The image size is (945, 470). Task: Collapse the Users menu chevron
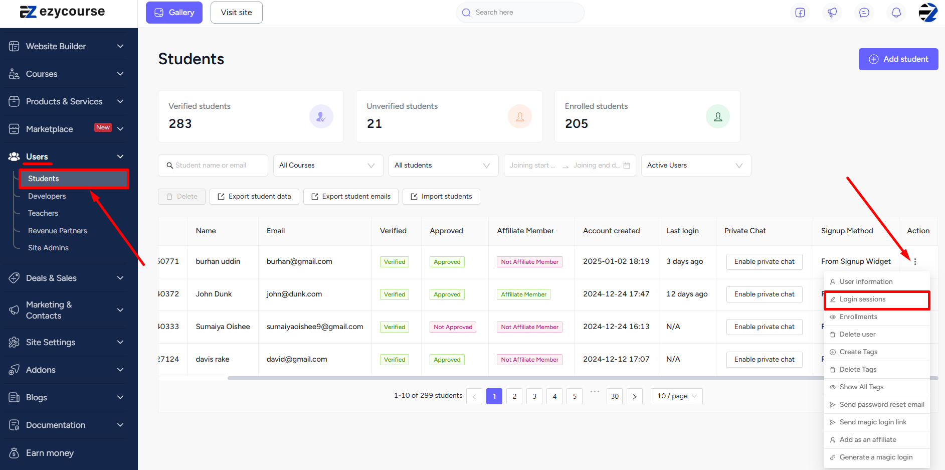click(x=120, y=156)
